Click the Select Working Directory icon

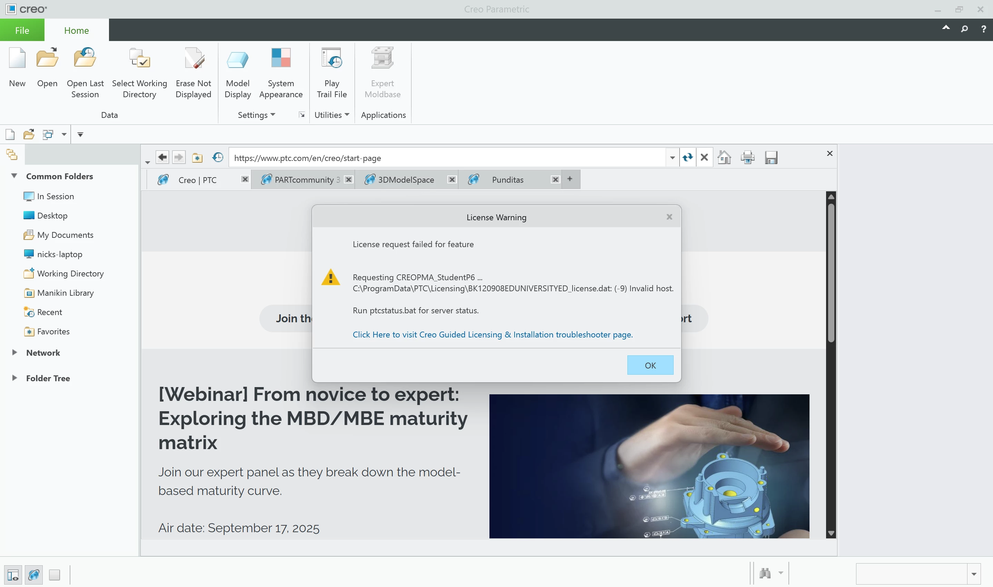(139, 59)
